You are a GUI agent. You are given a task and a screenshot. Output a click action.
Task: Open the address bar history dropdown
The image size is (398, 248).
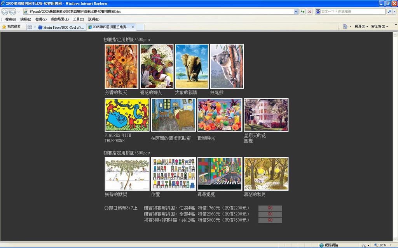296,12
